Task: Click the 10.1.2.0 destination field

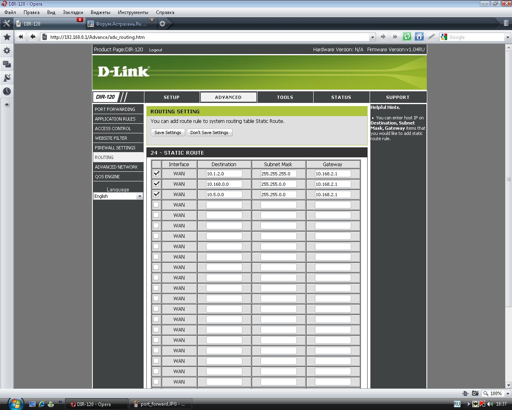Action: pyautogui.click(x=224, y=173)
